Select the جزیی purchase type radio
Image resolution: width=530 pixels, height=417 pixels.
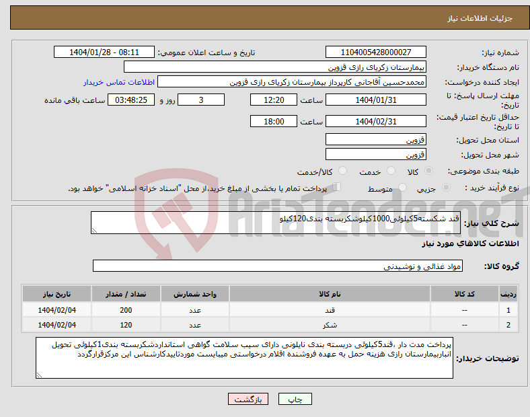click(446, 187)
